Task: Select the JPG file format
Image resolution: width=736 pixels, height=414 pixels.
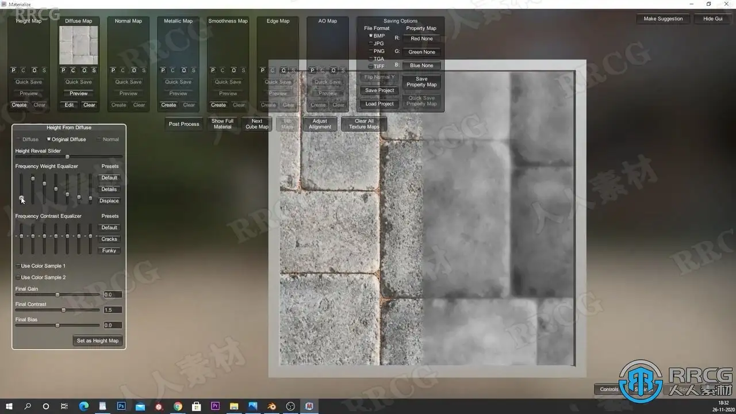Action: tap(377, 44)
